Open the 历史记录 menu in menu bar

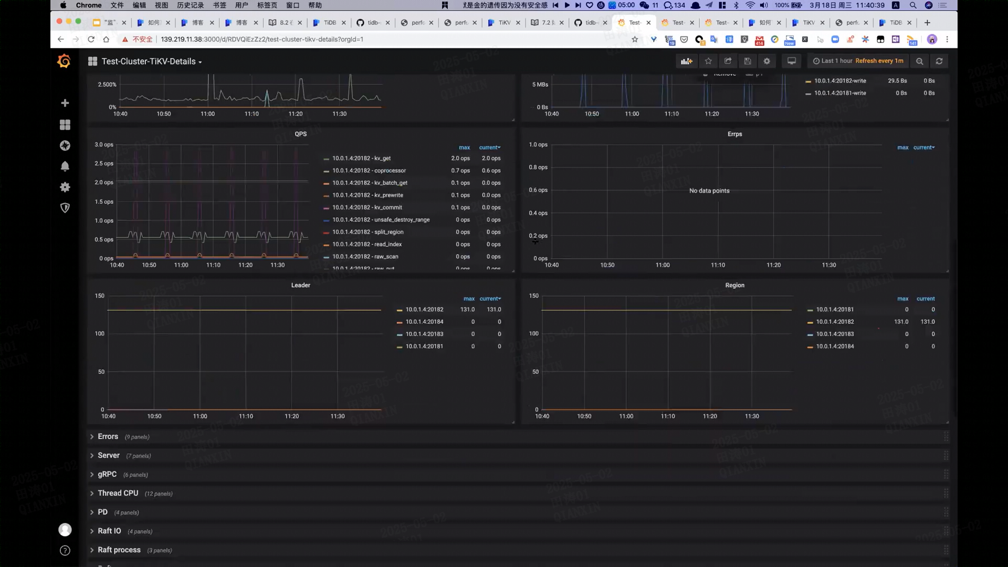point(190,5)
